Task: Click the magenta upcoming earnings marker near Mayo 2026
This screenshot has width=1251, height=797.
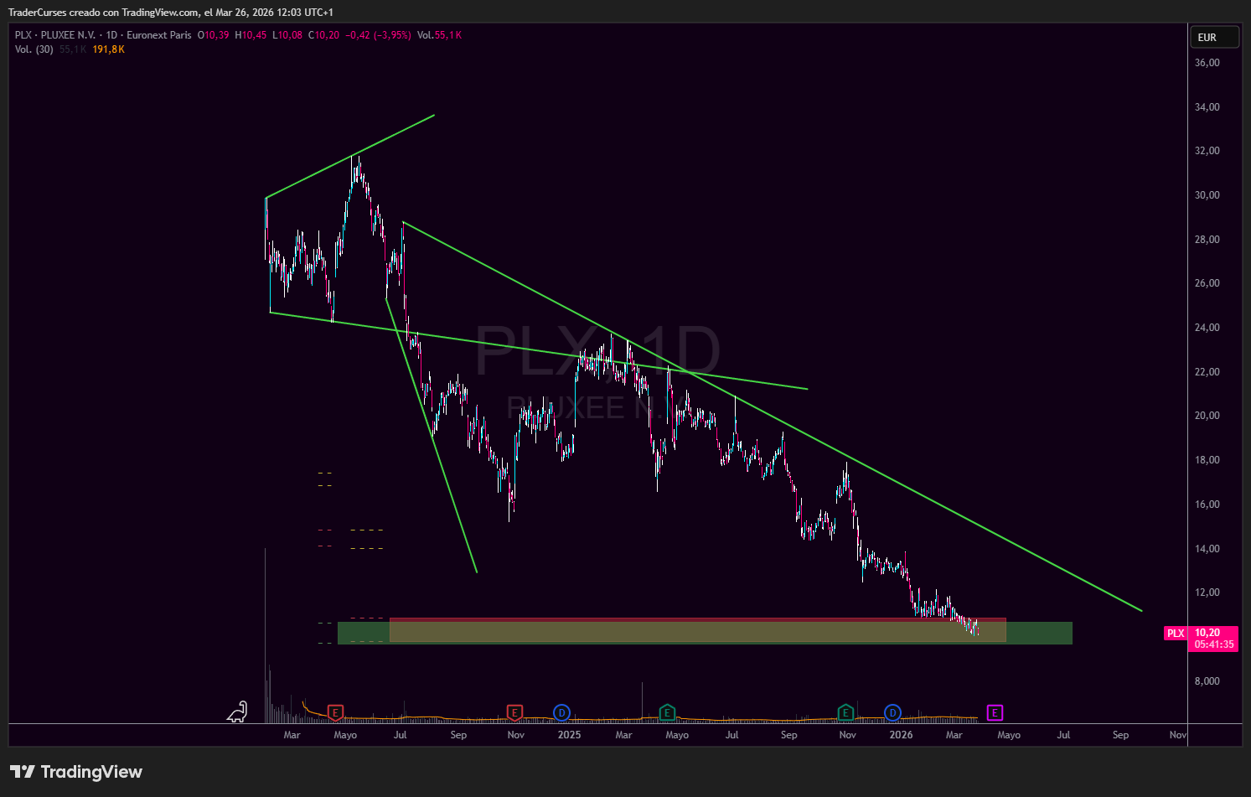Action: [x=995, y=712]
